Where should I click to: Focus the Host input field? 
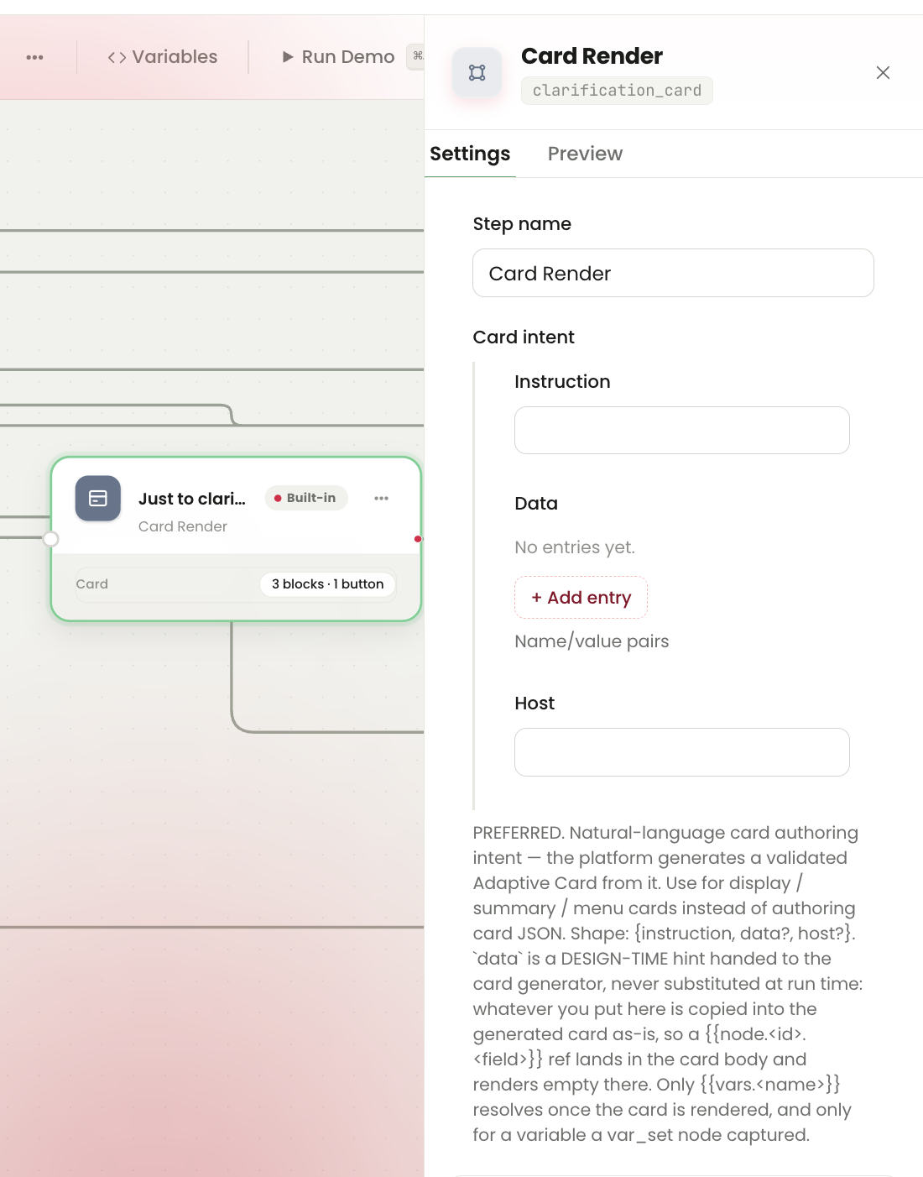[x=681, y=752]
